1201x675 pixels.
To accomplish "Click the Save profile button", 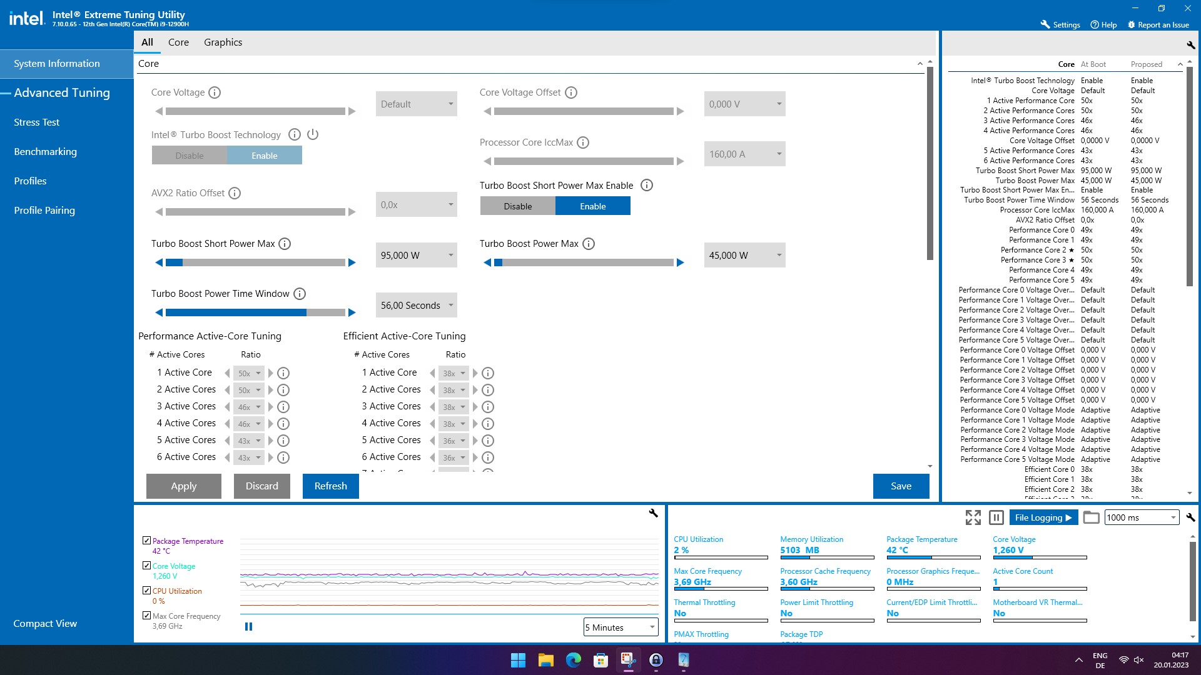I will (x=901, y=486).
